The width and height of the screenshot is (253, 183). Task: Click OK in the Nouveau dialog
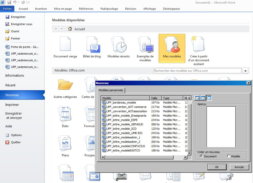217,167
